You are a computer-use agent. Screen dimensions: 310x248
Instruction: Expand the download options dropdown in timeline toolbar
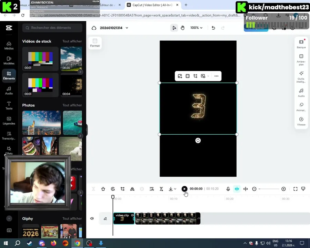[x=175, y=189]
